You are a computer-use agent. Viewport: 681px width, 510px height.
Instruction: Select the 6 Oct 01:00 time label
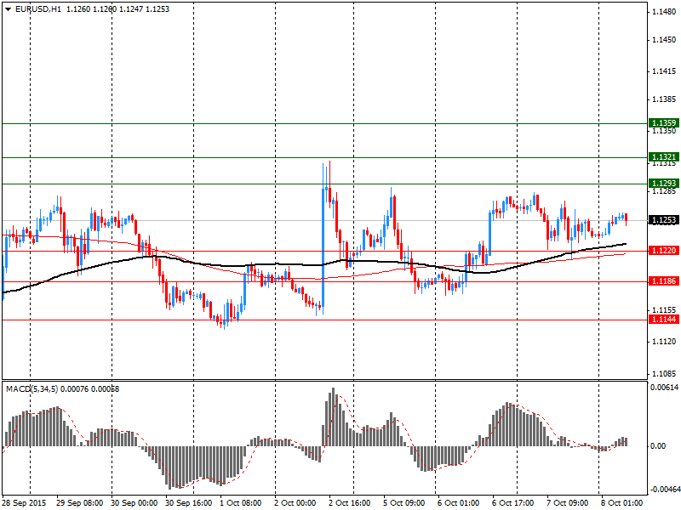coord(458,503)
